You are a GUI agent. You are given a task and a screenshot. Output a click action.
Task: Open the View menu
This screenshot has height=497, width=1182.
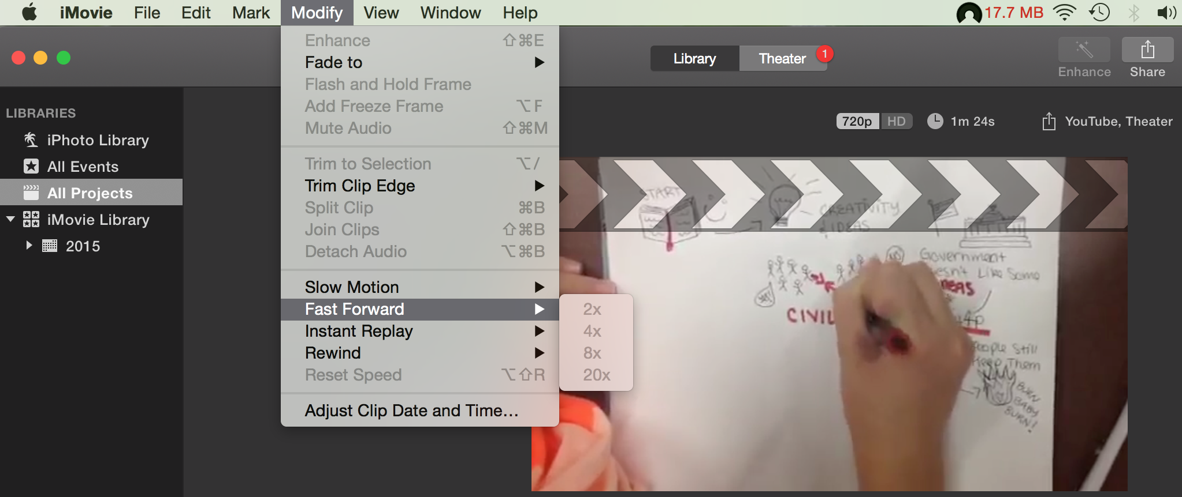[381, 13]
